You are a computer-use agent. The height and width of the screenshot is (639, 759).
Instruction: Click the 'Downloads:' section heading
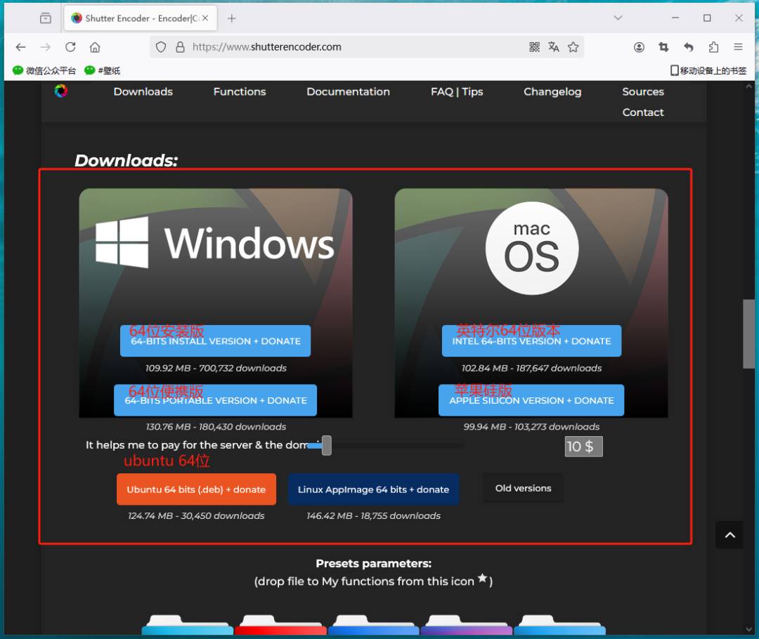[x=126, y=160]
